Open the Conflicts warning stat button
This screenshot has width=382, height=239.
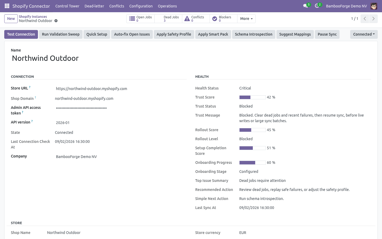tap(196, 19)
